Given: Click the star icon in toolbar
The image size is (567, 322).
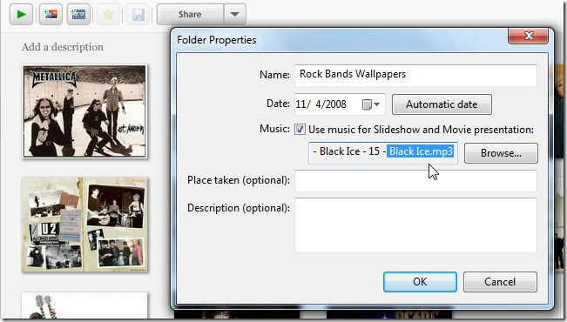Looking at the screenshot, I should tap(109, 15).
